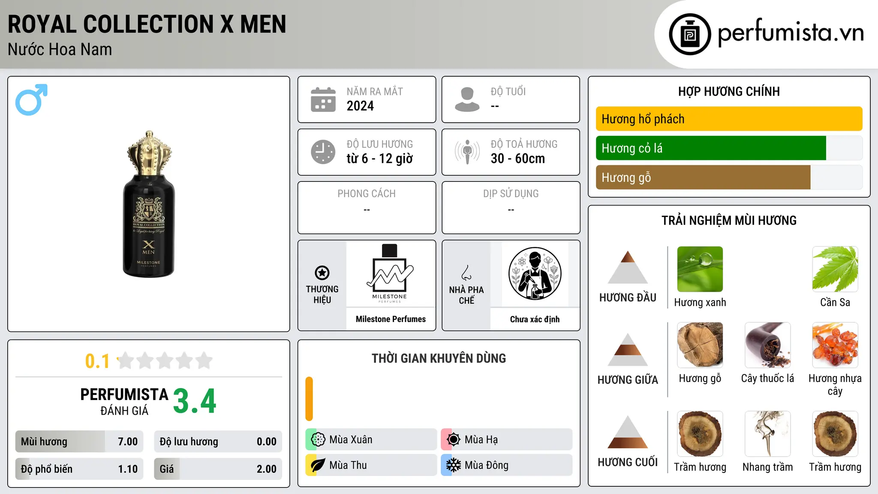Click the DỊP SỬ DỤNG card

(x=511, y=208)
